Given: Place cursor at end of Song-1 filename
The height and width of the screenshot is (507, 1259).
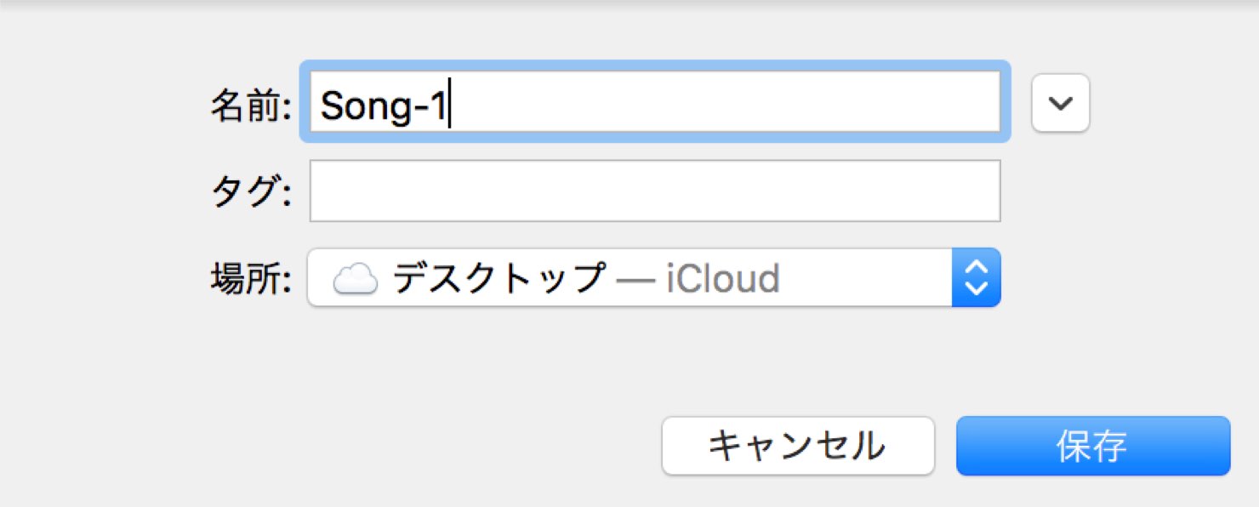Looking at the screenshot, I should 449,104.
